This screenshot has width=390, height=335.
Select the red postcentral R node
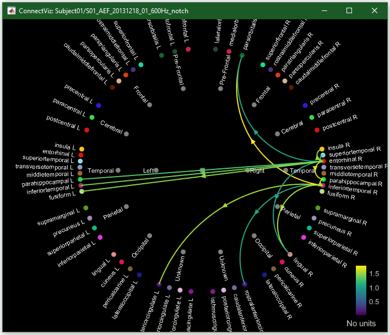317,130
